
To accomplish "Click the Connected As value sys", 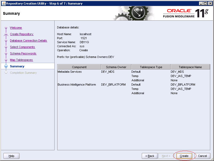I will click(82, 46).
